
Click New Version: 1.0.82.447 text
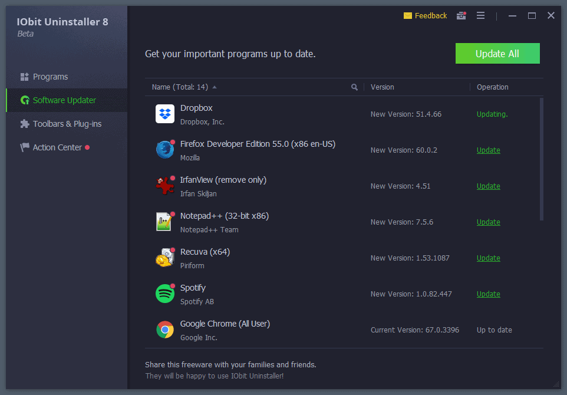411,294
